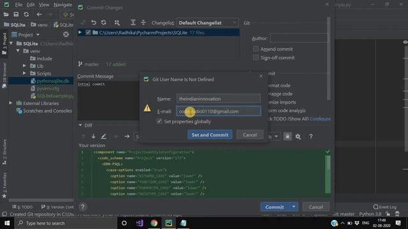Click the locate file target icon

(x=66, y=34)
